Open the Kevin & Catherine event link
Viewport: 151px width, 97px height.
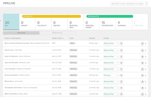coord(11,56)
